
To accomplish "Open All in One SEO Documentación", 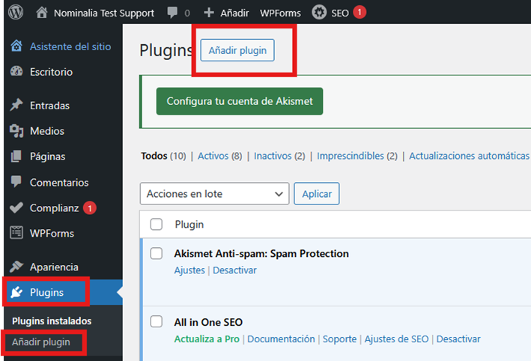I will [x=281, y=339].
